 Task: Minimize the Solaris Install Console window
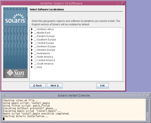pyautogui.click(x=144, y=96)
